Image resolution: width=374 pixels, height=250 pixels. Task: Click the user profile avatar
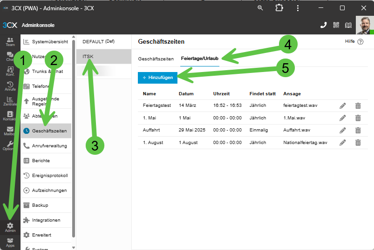tap(365, 25)
